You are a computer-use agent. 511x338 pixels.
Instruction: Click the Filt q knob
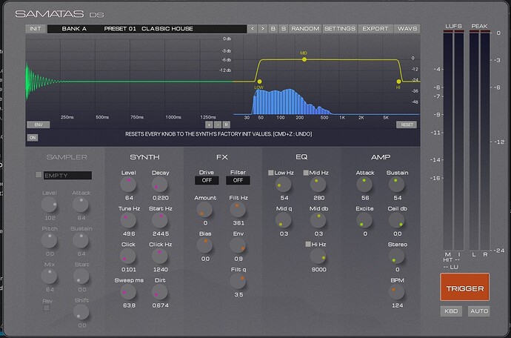238,281
